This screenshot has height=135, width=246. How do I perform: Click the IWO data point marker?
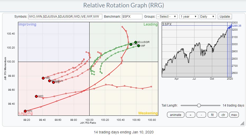[x=36, y=96]
